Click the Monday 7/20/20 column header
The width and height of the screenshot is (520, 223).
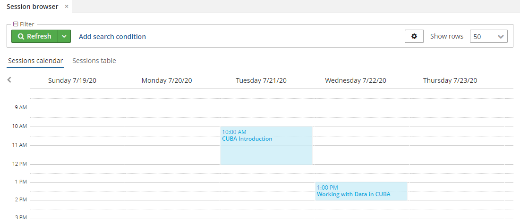(x=167, y=80)
